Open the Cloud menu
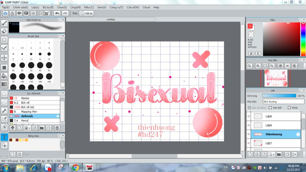Image resolution: width=306 pixels, height=172 pixels. 146,7
